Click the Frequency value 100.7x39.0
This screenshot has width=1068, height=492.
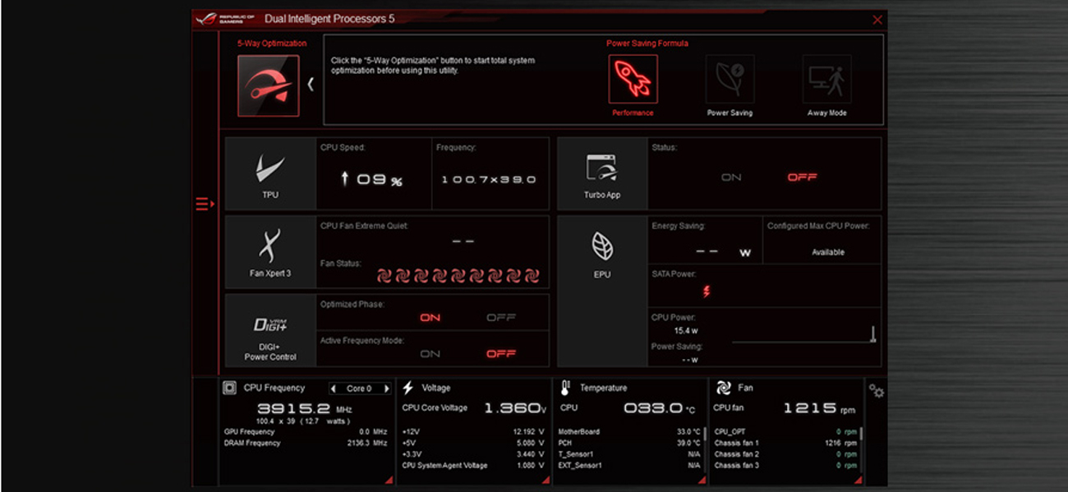click(488, 179)
